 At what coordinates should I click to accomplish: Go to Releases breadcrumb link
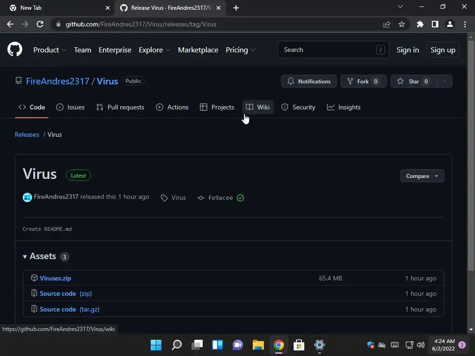(27, 134)
